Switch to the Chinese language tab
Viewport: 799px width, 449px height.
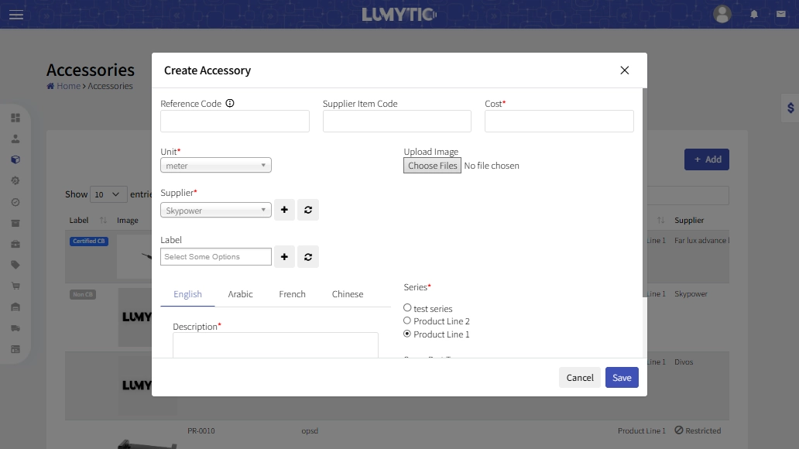(348, 294)
